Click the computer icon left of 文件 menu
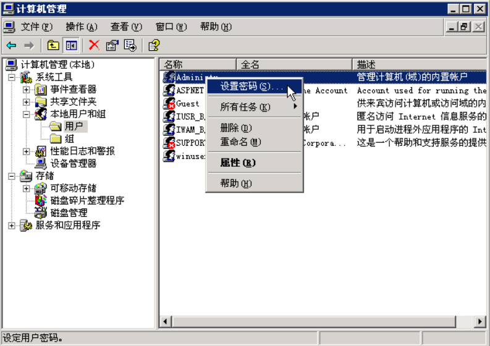The height and width of the screenshot is (346, 490). (9, 27)
